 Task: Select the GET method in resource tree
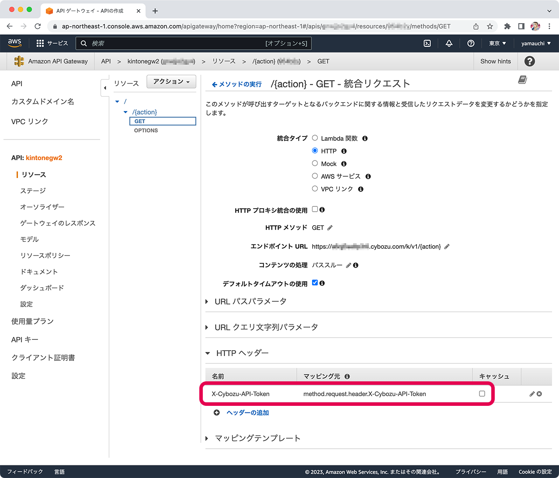pos(163,121)
